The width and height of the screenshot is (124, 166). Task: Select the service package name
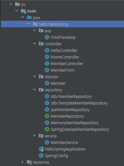pos(51,136)
